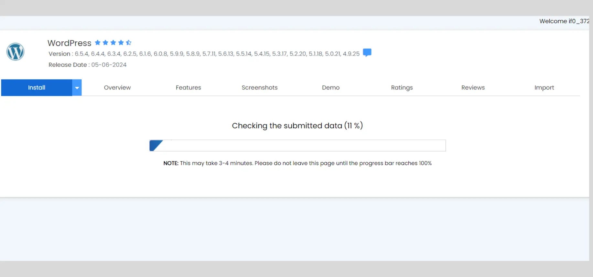Open the Reviews tab
Screen dimensions: 593x277
point(473,87)
